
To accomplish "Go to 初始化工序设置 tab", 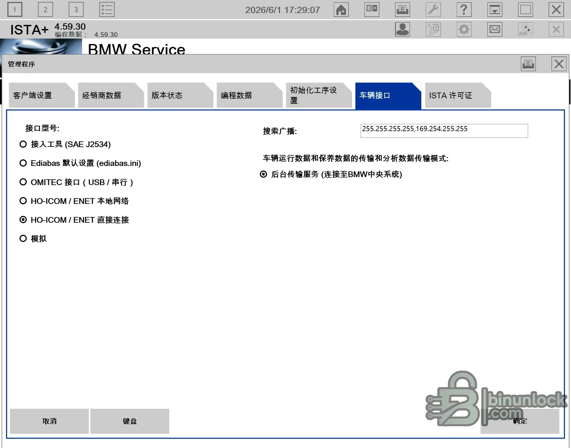I will (x=319, y=95).
